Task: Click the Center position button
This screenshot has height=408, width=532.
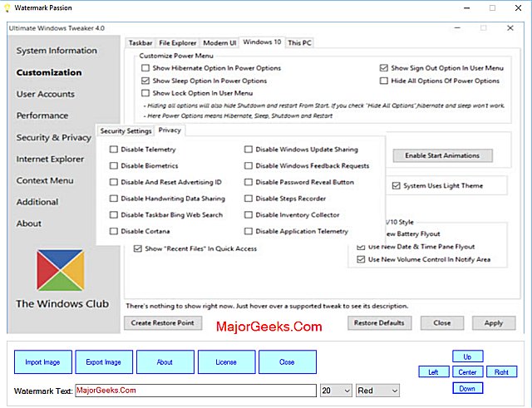Action: 467,372
